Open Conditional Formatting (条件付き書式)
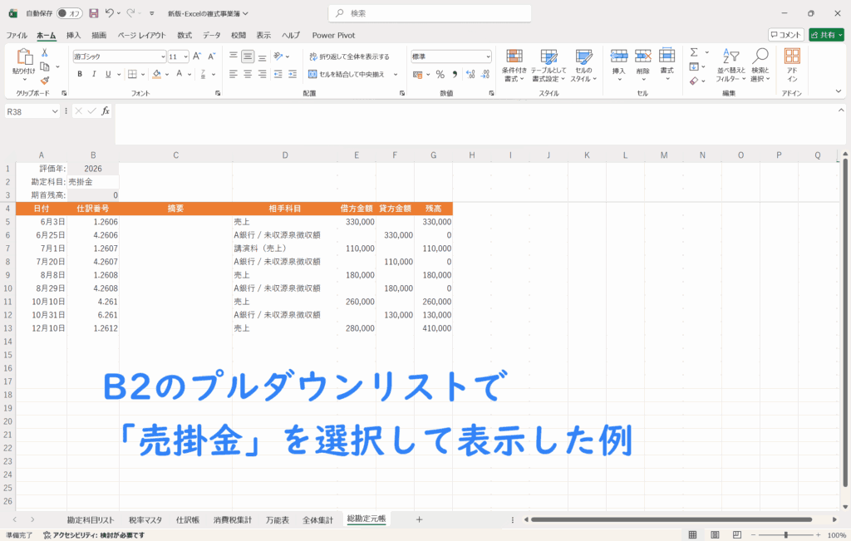Screen dimensions: 851x541 (514, 64)
